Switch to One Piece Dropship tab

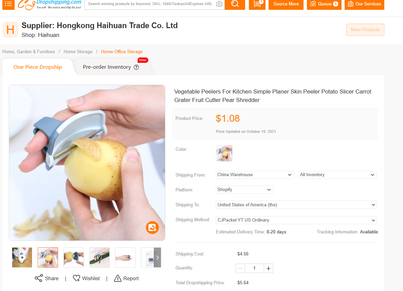click(x=38, y=67)
